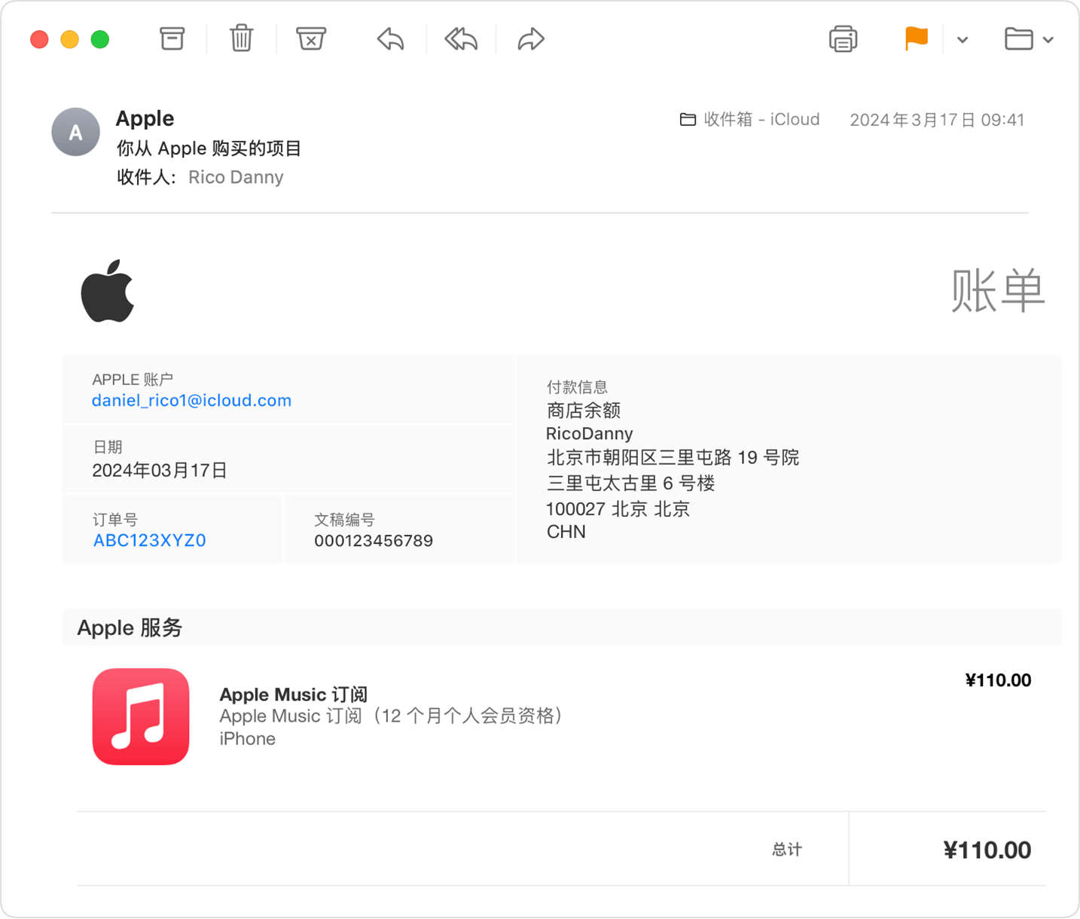Click the postal line 100027 北京 北京
Image resolution: width=1080 pixels, height=919 pixels.
(x=618, y=508)
